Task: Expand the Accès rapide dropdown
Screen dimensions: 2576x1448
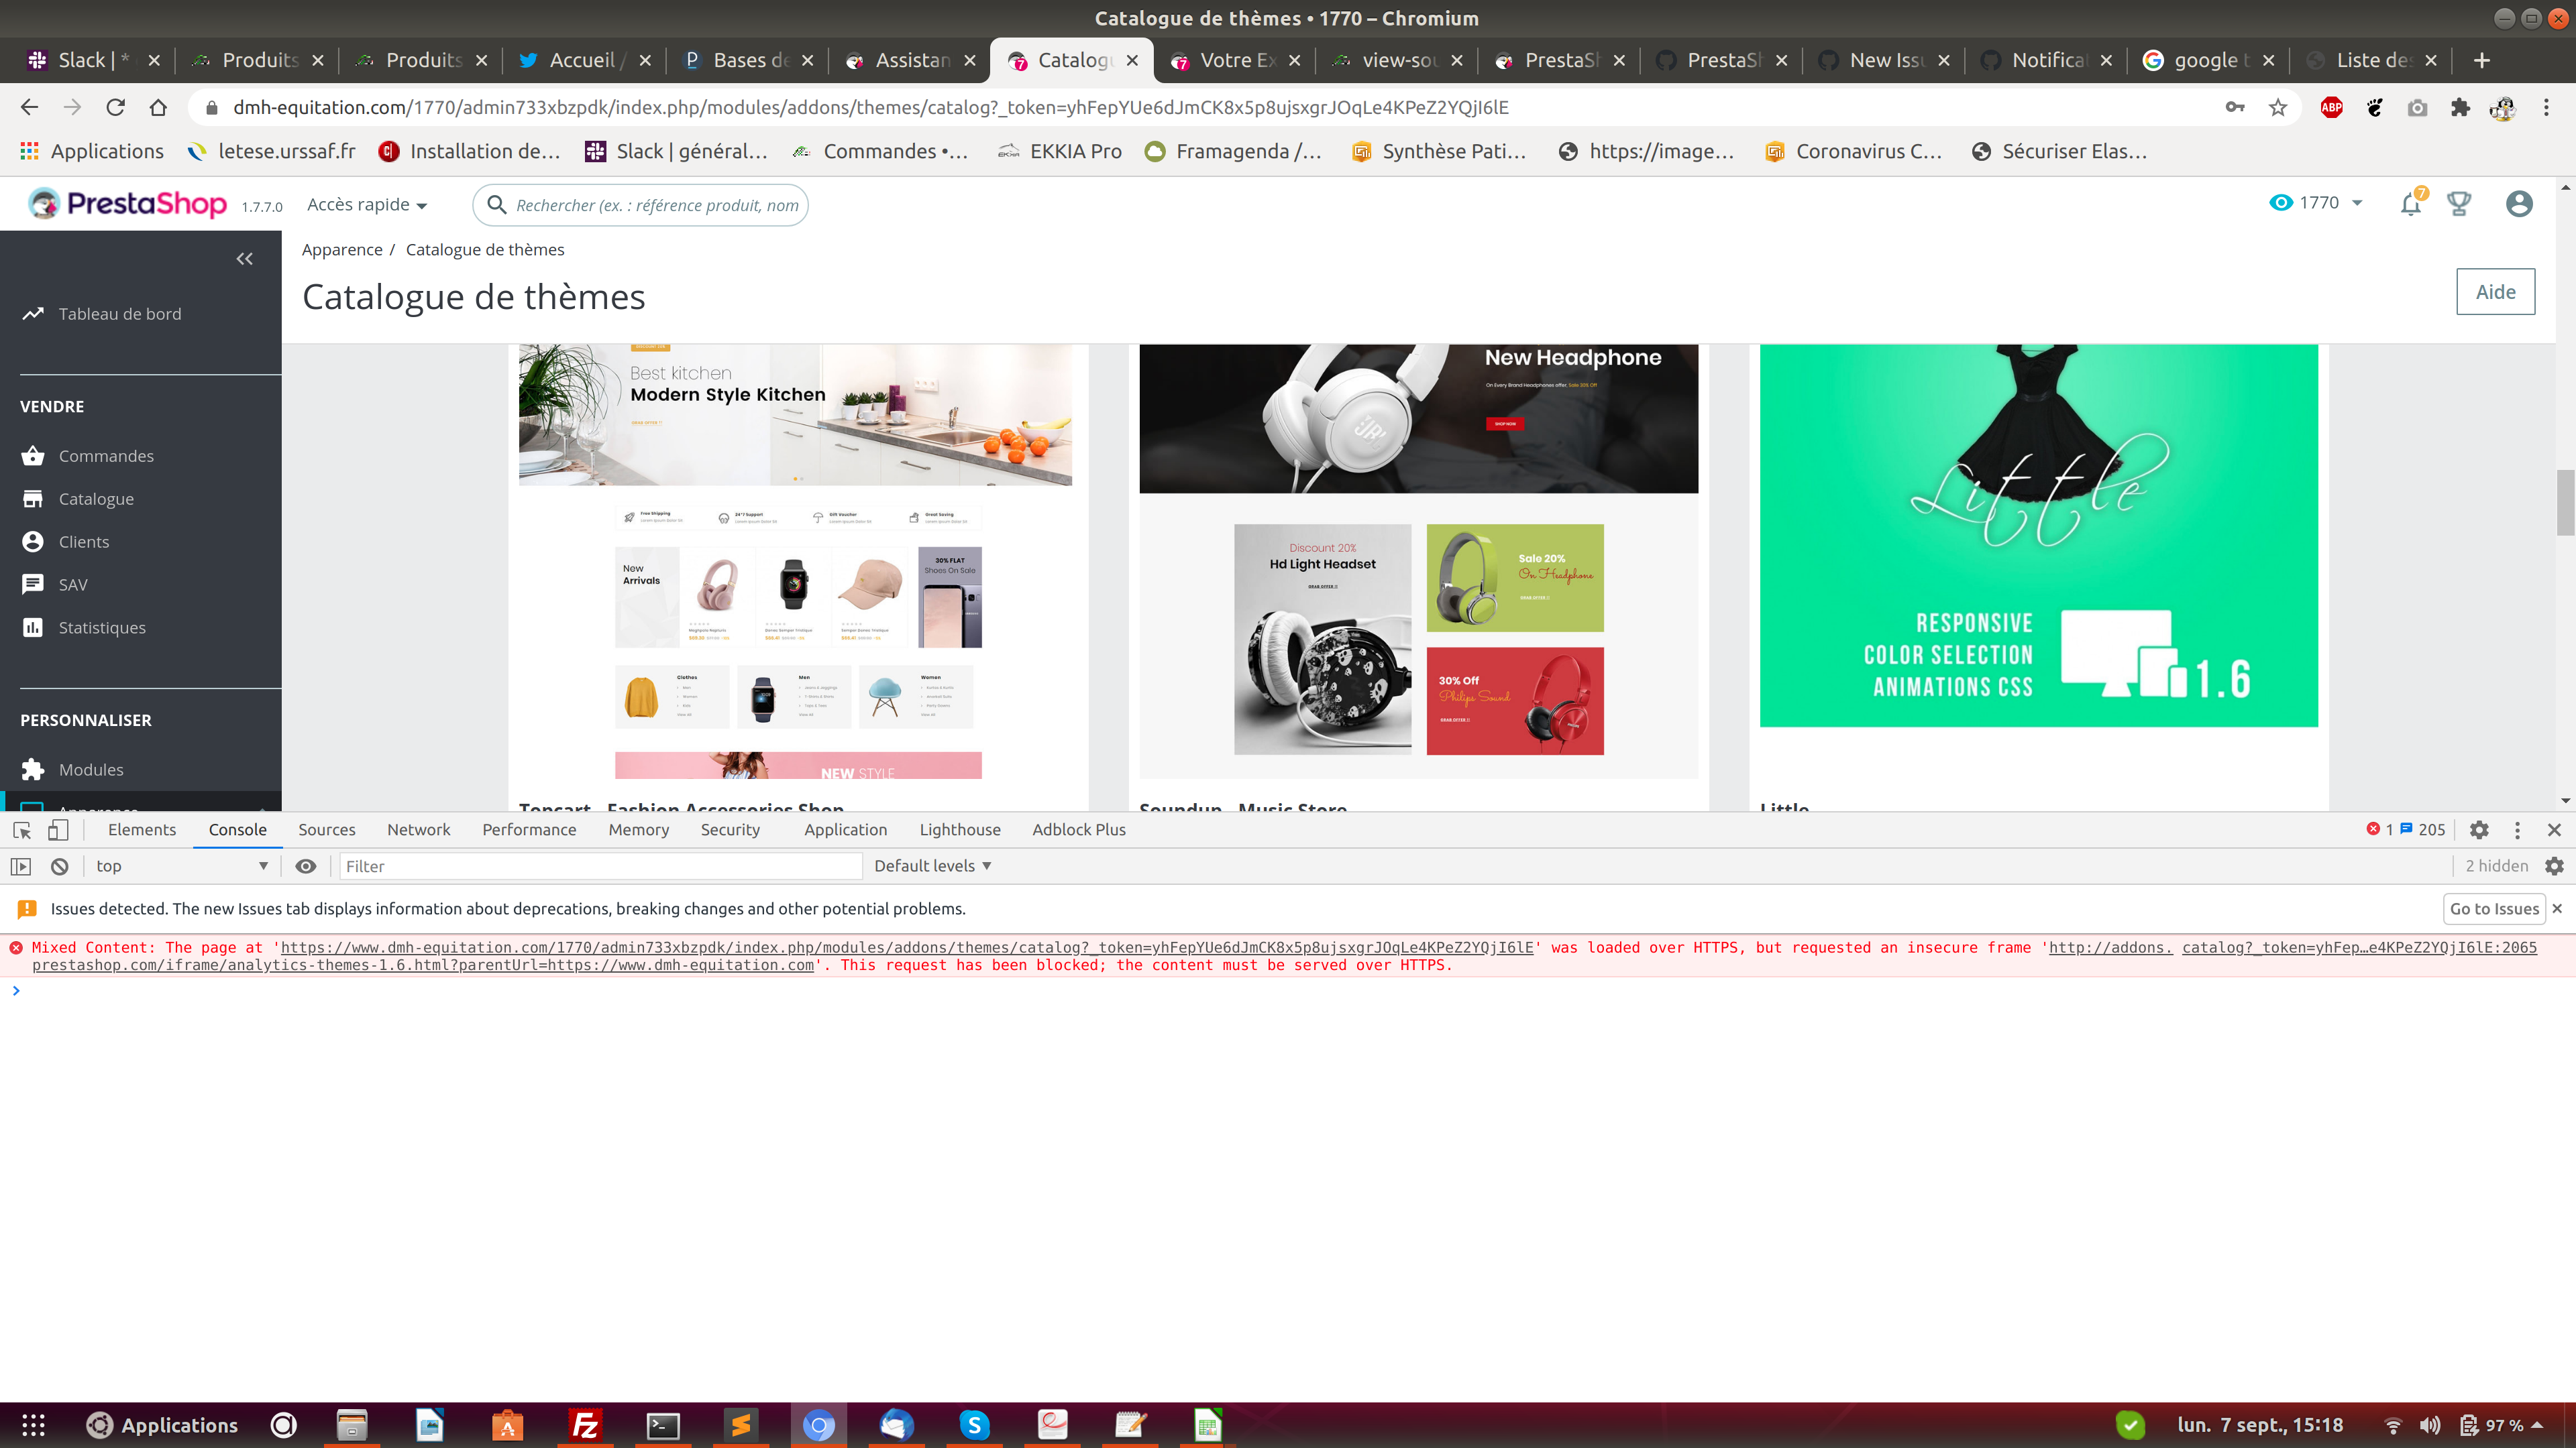Action: (367, 205)
